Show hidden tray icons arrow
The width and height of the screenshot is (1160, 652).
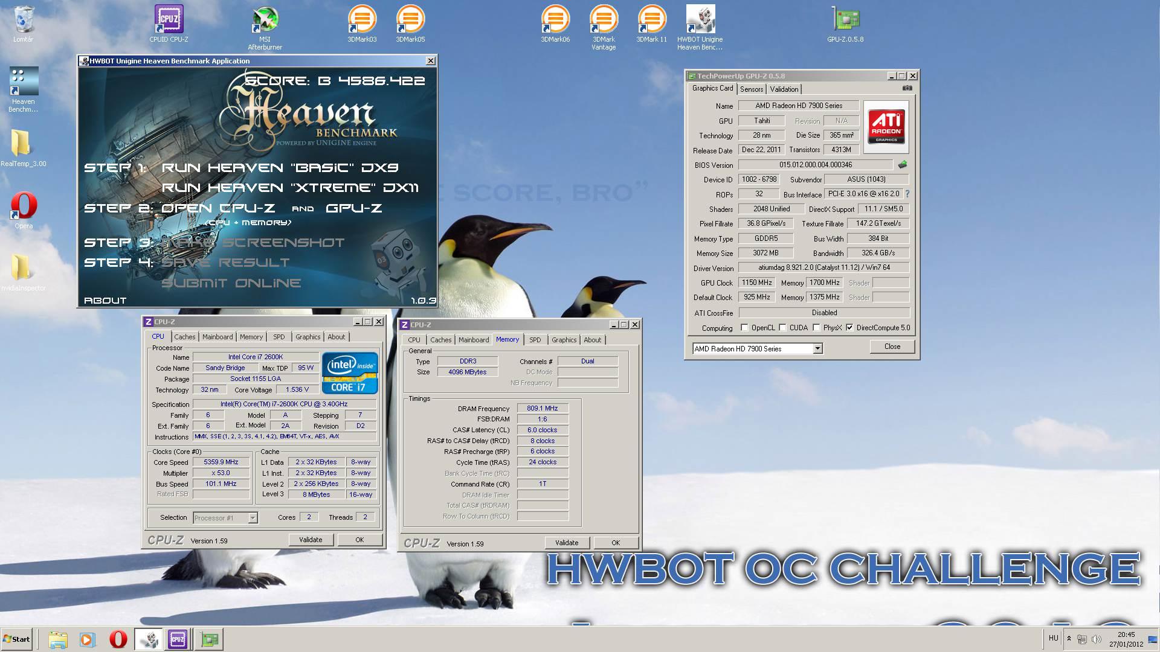click(x=1069, y=639)
